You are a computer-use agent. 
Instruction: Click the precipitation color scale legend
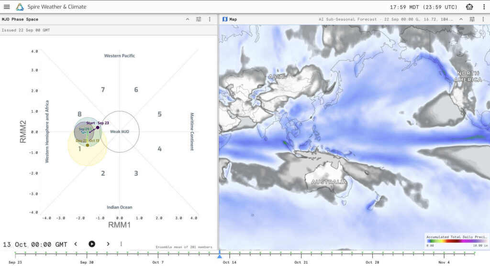click(456, 241)
